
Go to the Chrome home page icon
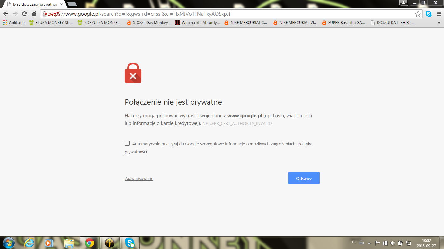point(34,14)
